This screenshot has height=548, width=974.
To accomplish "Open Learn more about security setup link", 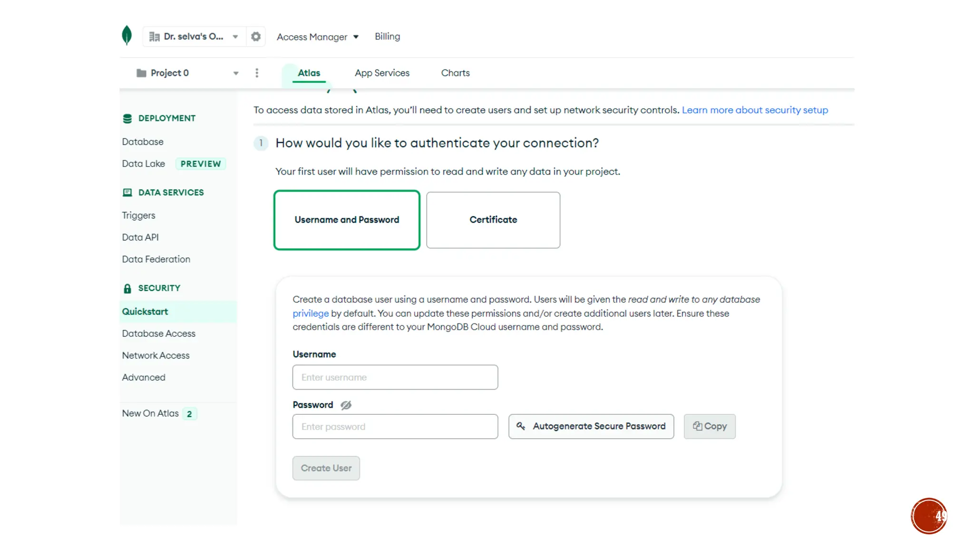I will click(755, 110).
